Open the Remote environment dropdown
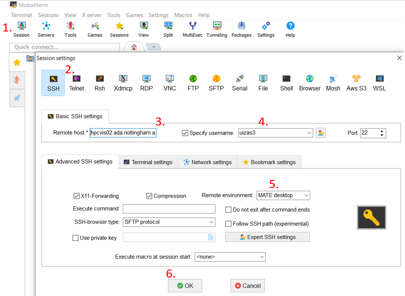The width and height of the screenshot is (405, 296). 306,195
